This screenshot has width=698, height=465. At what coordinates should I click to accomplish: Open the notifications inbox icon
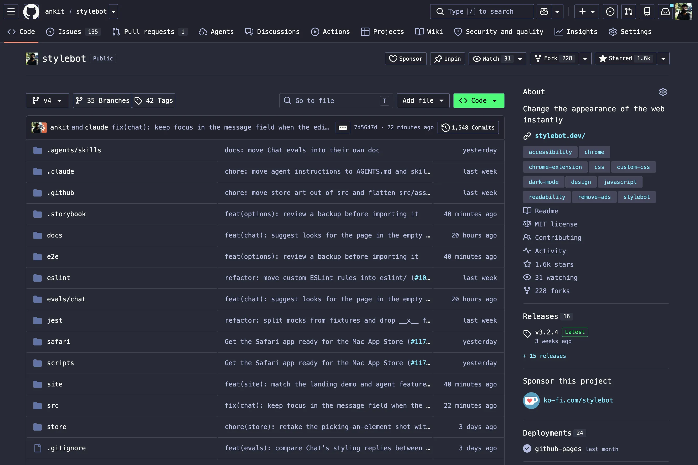(665, 12)
